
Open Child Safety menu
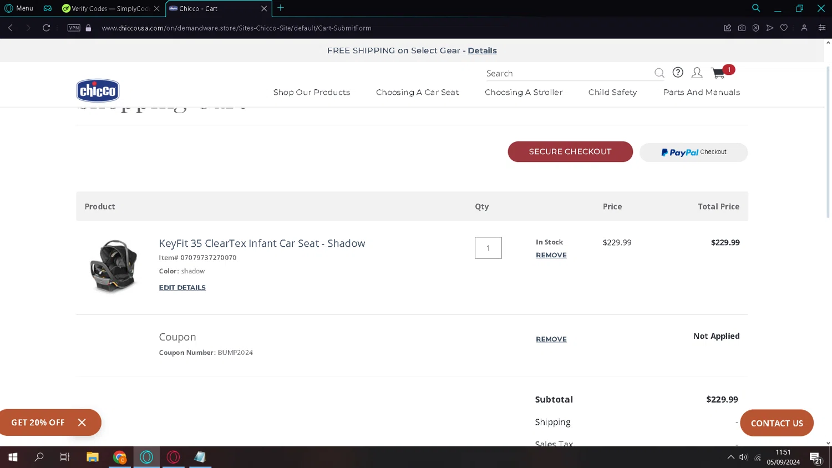(x=612, y=92)
